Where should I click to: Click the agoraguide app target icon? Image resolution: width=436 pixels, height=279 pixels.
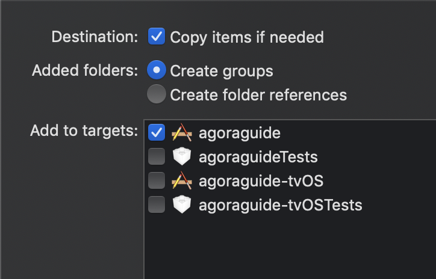click(x=182, y=132)
